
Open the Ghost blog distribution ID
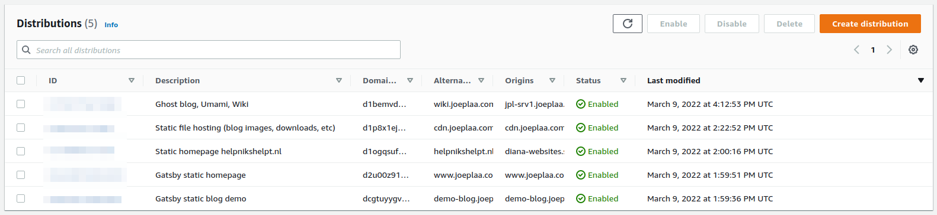pos(82,104)
